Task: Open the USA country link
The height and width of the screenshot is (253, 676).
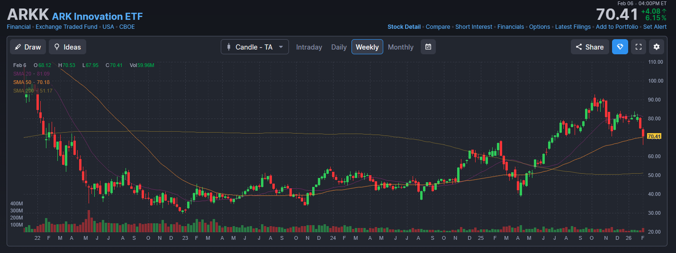Action: (x=108, y=27)
